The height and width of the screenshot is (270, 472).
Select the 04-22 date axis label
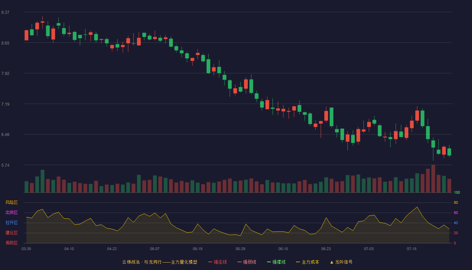pos(112,249)
